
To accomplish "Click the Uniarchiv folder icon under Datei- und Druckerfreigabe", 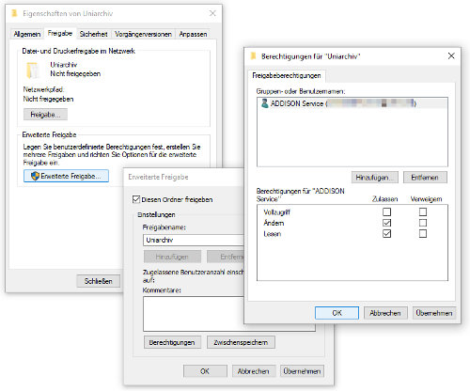I will 33,70.
